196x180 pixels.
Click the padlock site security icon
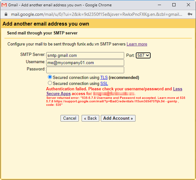(6, 14)
